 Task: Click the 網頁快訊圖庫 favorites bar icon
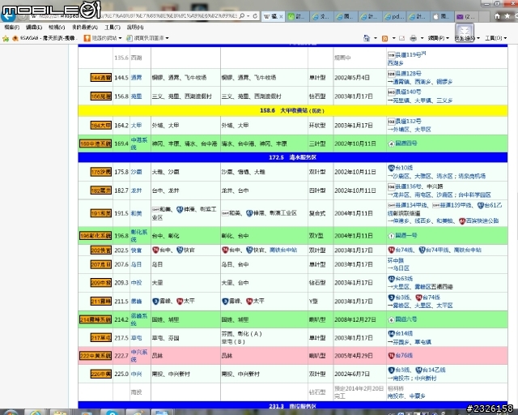[x=129, y=38]
